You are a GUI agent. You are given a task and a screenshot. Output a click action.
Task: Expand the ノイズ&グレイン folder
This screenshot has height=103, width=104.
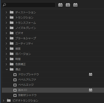pyautogui.click(x=6, y=28)
